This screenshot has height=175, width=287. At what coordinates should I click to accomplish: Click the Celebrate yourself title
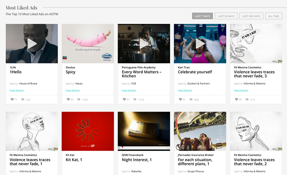(x=195, y=72)
